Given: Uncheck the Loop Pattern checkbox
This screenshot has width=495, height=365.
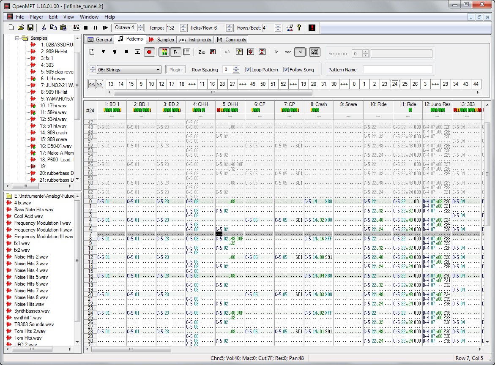Looking at the screenshot, I should click(248, 70).
